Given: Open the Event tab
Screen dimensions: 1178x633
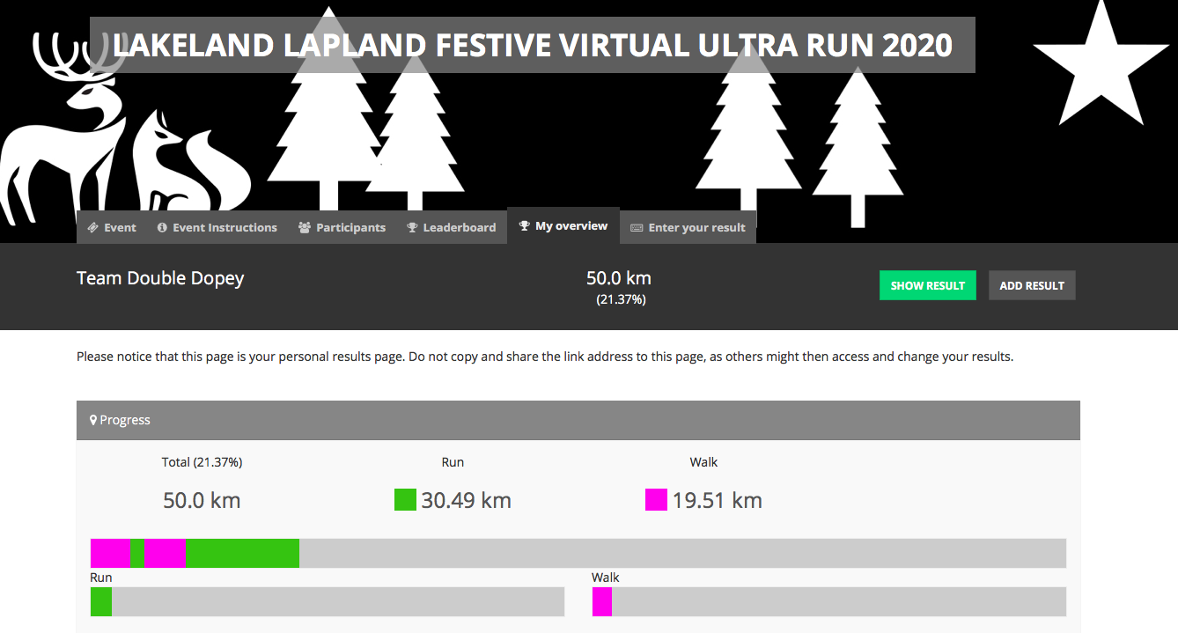Looking at the screenshot, I should (x=112, y=227).
